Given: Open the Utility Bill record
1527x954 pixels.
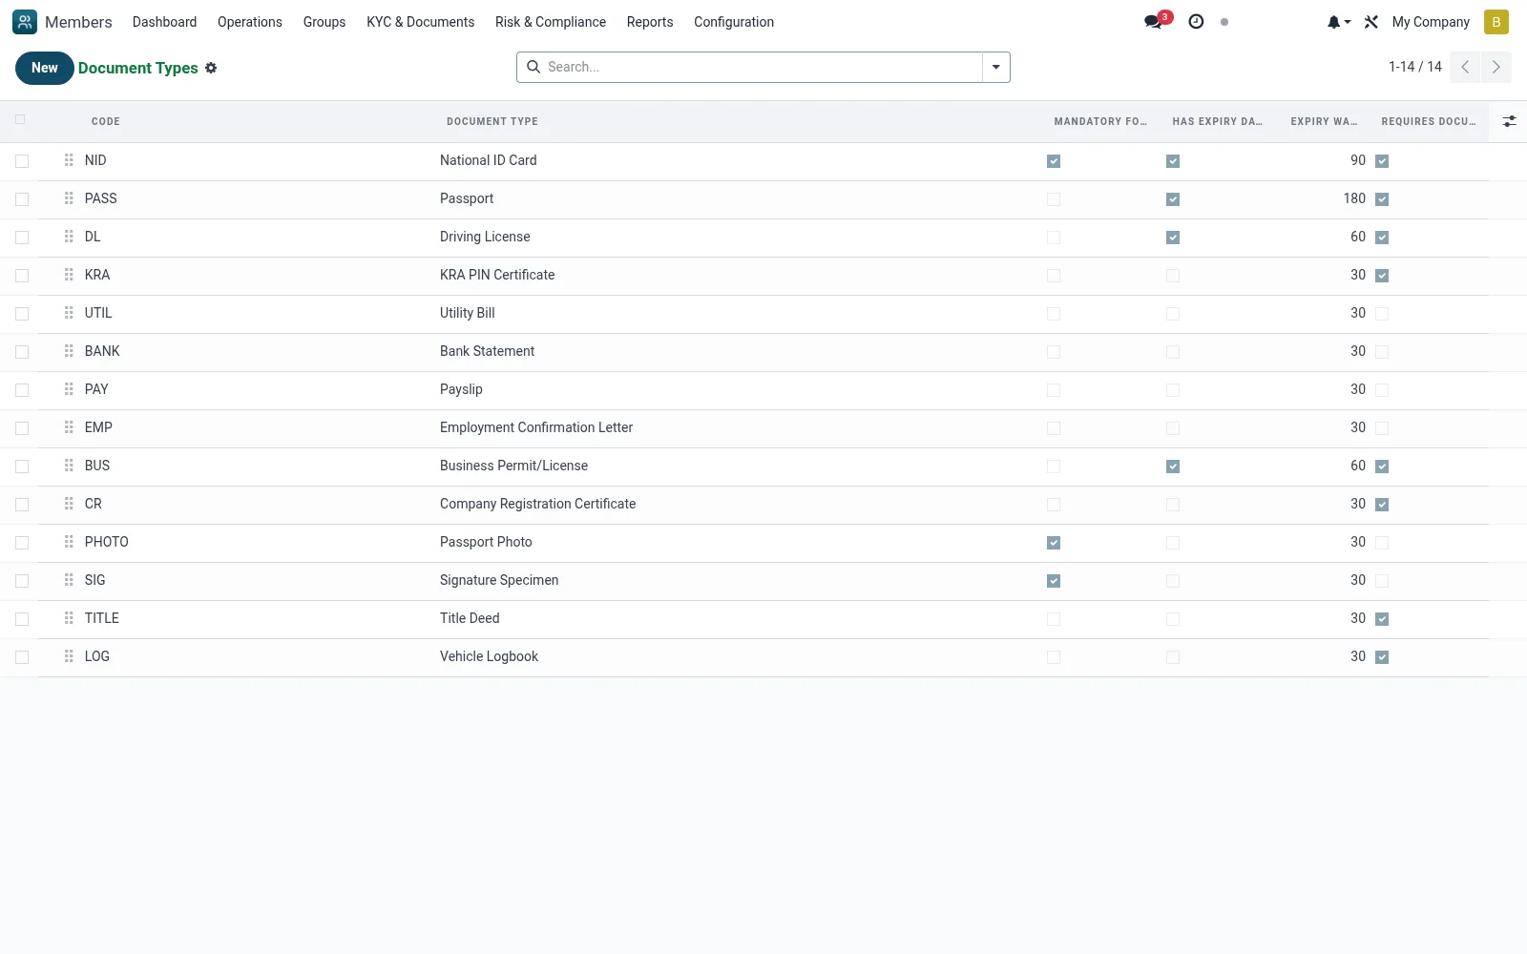Looking at the screenshot, I should [x=468, y=313].
